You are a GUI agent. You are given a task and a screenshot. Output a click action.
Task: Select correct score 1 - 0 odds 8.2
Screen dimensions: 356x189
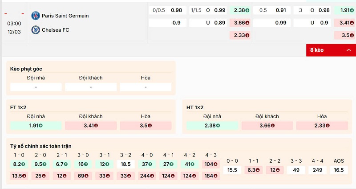tap(19, 164)
